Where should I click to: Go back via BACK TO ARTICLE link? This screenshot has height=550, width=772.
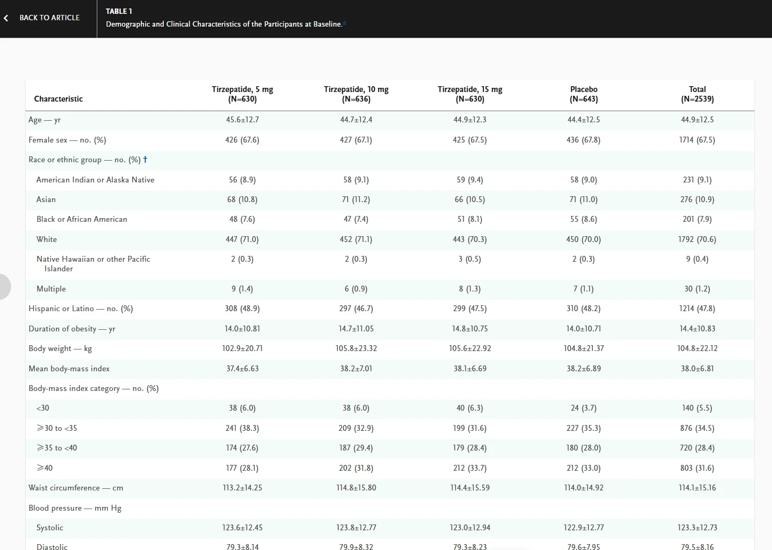click(x=49, y=18)
